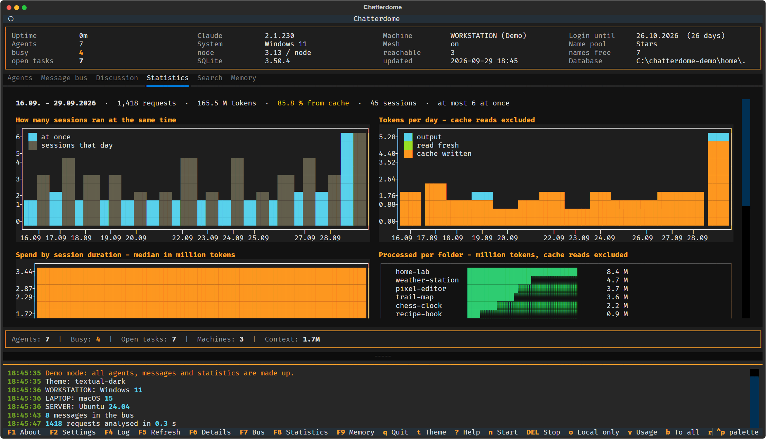The width and height of the screenshot is (766, 439).
Task: Go to the Search tab
Action: pos(210,78)
